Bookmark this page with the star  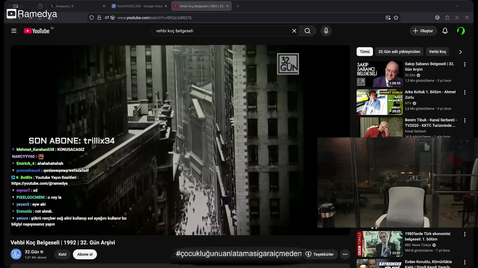396,17
